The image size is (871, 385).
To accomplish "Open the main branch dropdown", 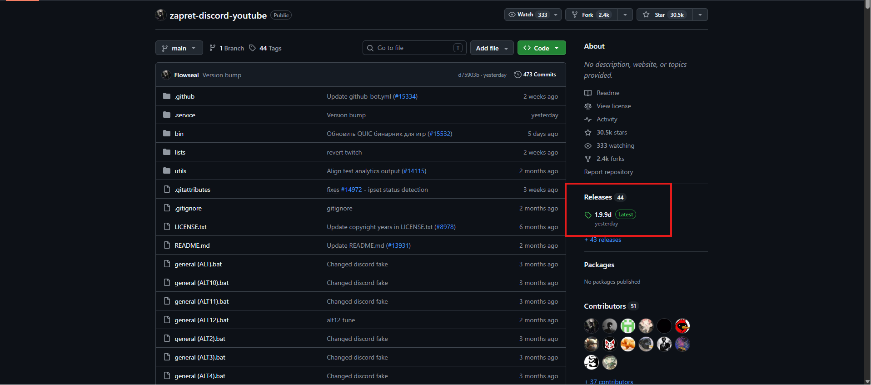I will tap(179, 48).
